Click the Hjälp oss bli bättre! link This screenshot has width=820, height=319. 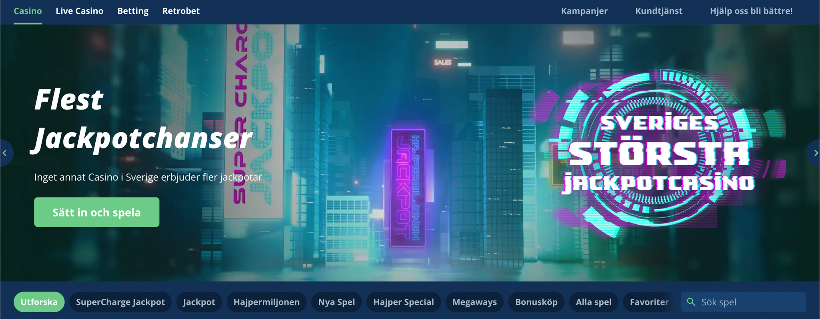(751, 11)
